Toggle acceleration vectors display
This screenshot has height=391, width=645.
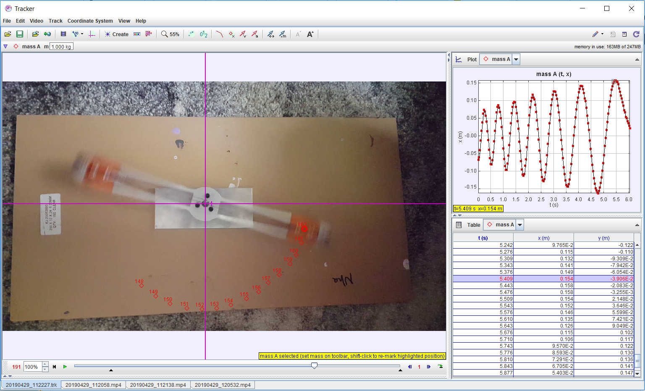pos(255,34)
